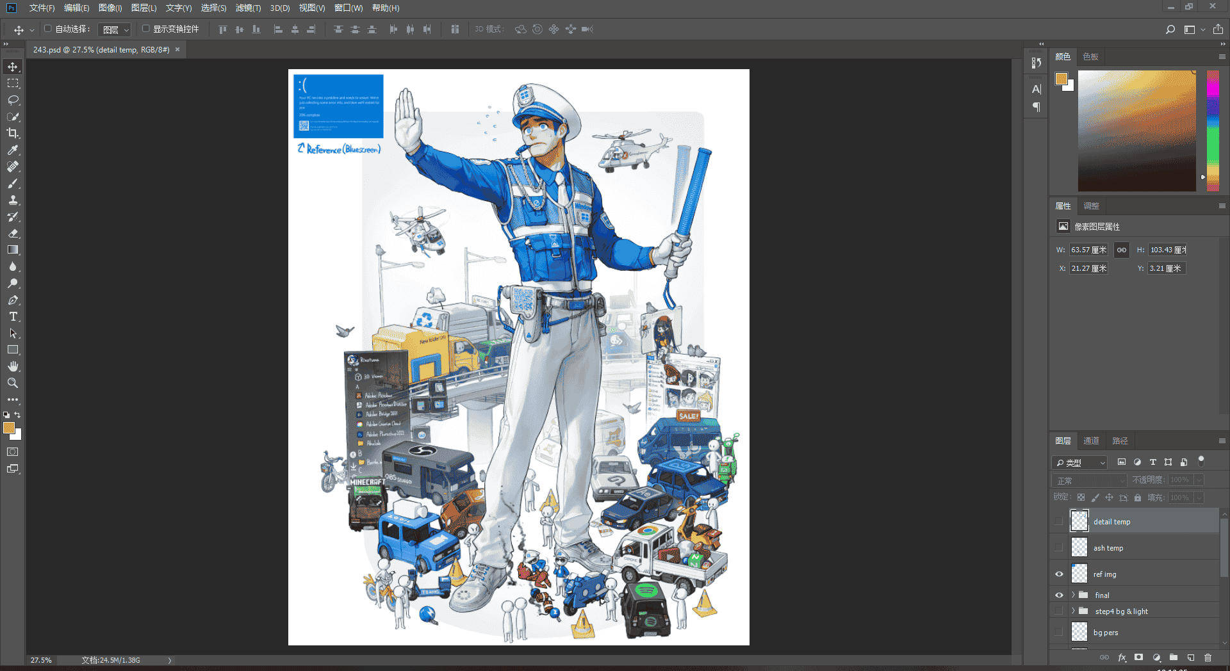
Task: Delete the selected layer with trash icon
Action: coord(1208,658)
